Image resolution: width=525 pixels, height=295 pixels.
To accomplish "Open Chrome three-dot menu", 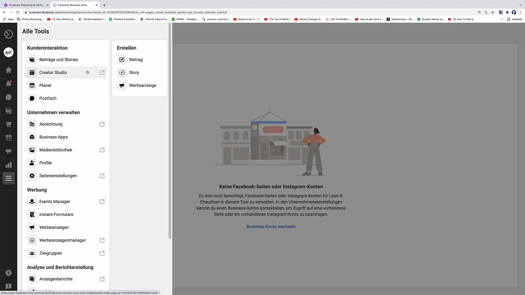I will pos(520,12).
